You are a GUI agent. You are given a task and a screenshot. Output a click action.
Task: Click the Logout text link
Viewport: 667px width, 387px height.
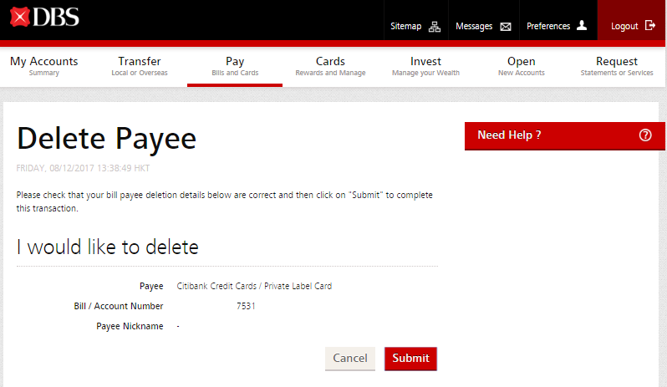(x=624, y=27)
